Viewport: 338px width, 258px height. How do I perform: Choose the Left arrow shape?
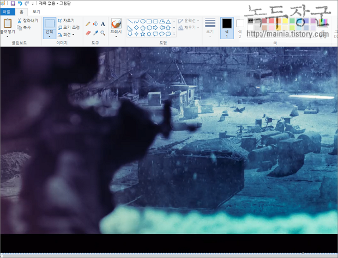click(162, 28)
